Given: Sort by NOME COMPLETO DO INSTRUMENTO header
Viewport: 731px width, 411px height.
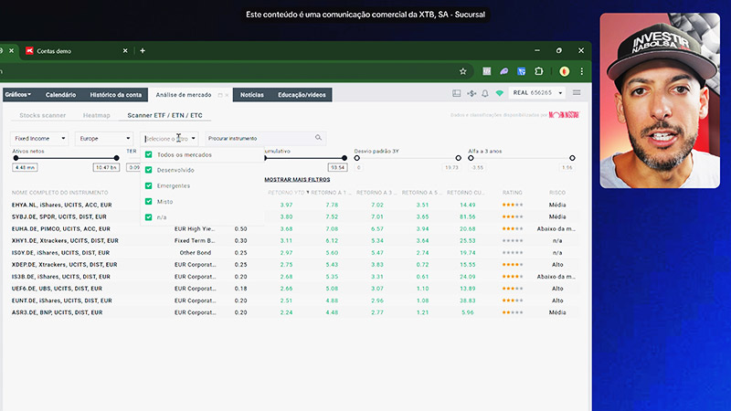Looking at the screenshot, I should point(59,193).
